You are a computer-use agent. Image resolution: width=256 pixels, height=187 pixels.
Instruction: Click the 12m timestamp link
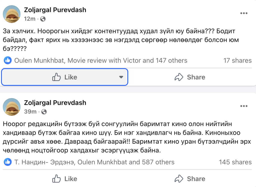[x=29, y=19]
